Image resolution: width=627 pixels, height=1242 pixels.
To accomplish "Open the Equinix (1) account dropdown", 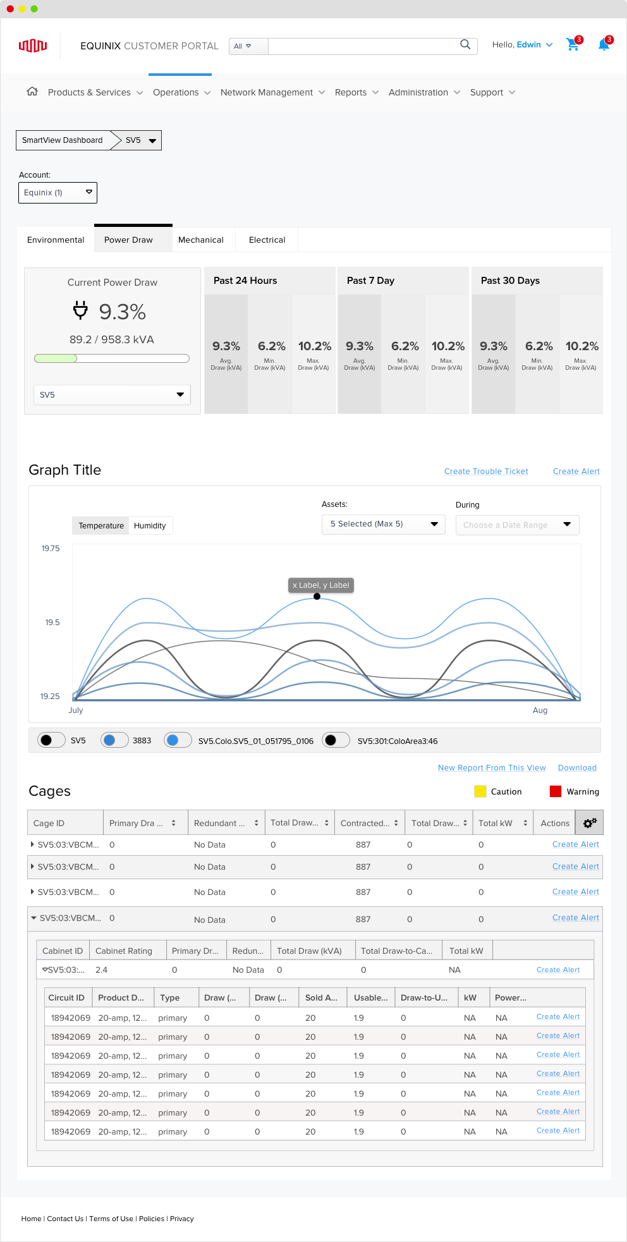I will [x=58, y=193].
